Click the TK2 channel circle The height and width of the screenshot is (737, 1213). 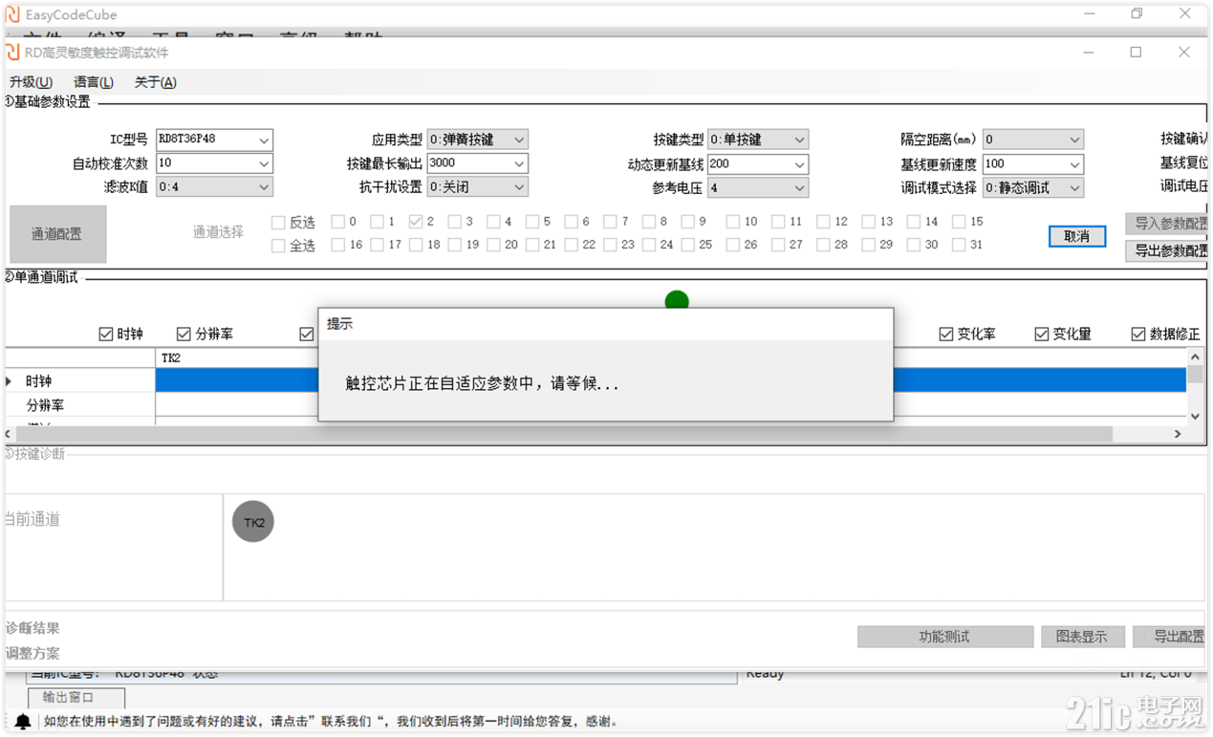tap(253, 522)
